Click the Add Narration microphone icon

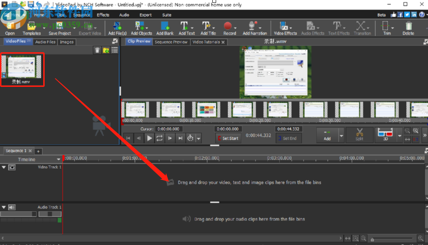pos(252,26)
